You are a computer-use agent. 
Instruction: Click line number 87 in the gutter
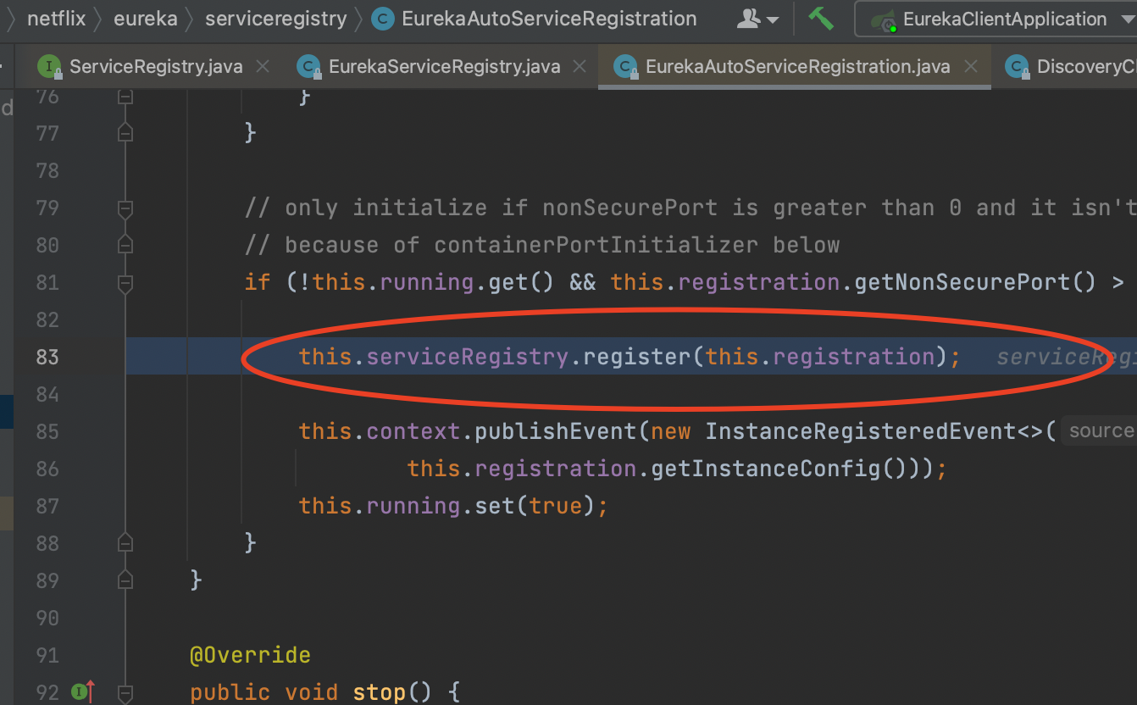pyautogui.click(x=47, y=506)
